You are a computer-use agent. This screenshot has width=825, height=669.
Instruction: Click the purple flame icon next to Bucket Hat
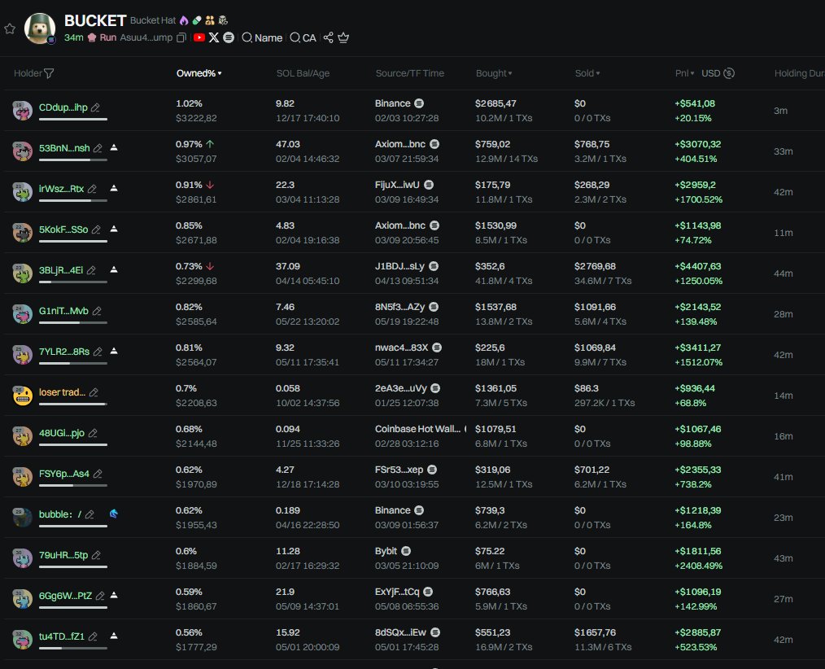184,20
